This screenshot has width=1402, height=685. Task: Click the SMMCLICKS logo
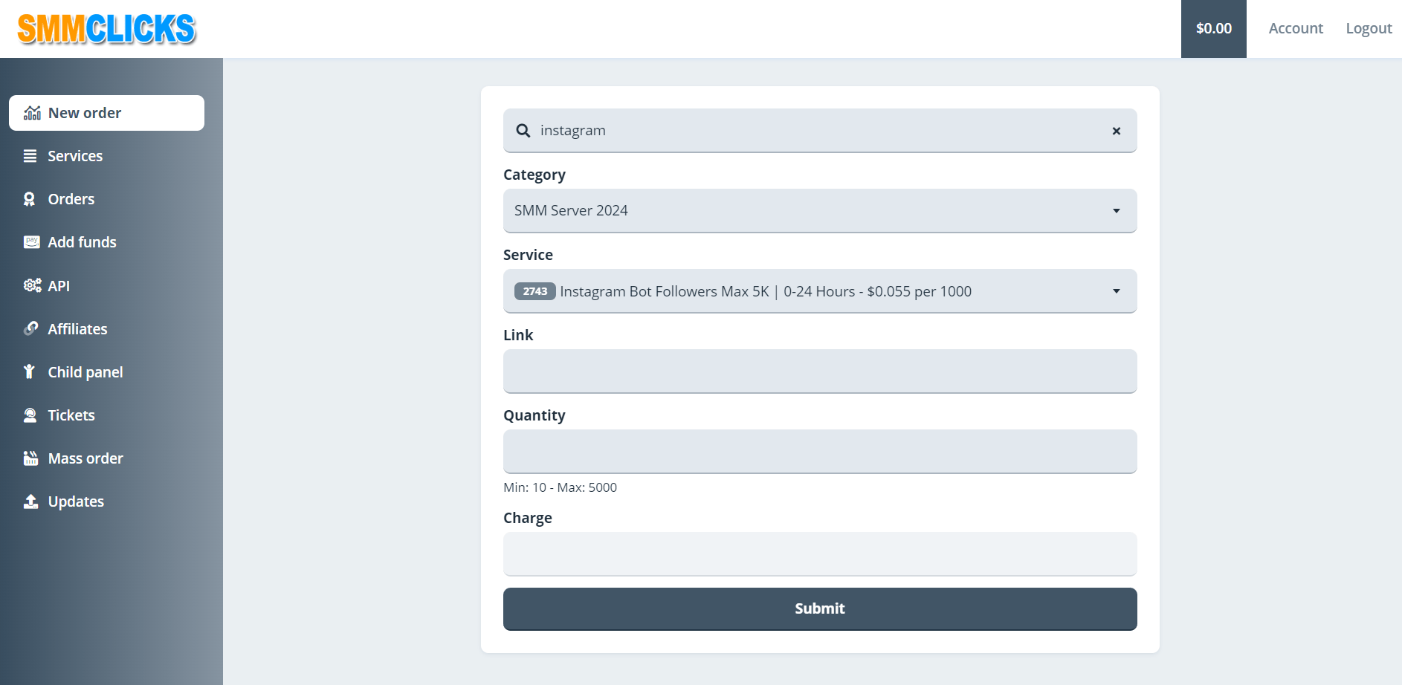click(106, 29)
